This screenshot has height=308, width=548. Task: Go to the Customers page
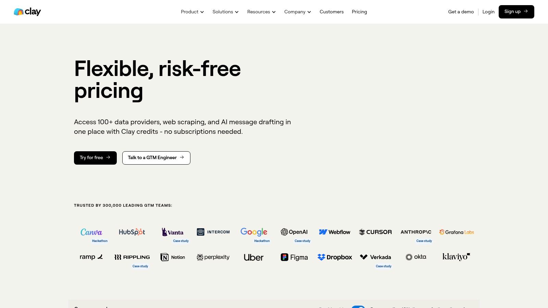pyautogui.click(x=332, y=12)
